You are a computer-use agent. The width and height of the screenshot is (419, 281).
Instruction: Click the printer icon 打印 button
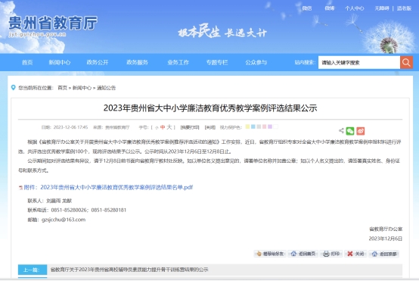331,254
